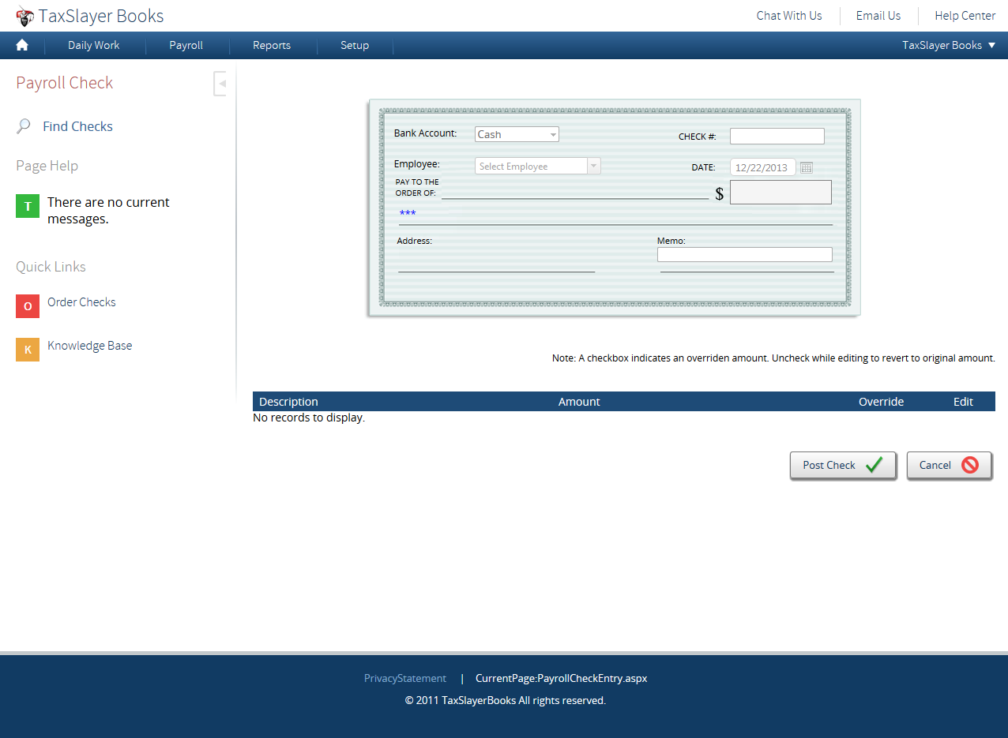Click the magnifying glass Find Checks icon
This screenshot has height=738, width=1008.
coord(24,126)
